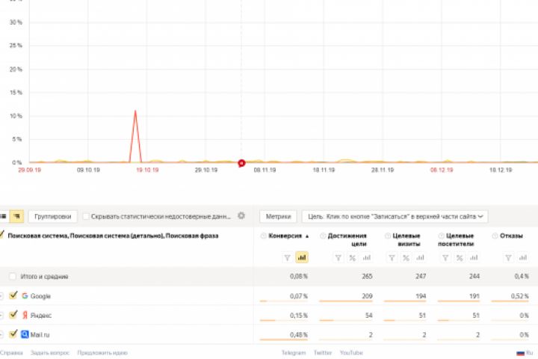The image size is (538, 359).
Task: Open the Цель goal dropdown
Action: pyautogui.click(x=395, y=216)
